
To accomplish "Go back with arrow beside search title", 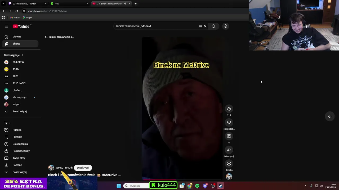I will coord(46,37).
